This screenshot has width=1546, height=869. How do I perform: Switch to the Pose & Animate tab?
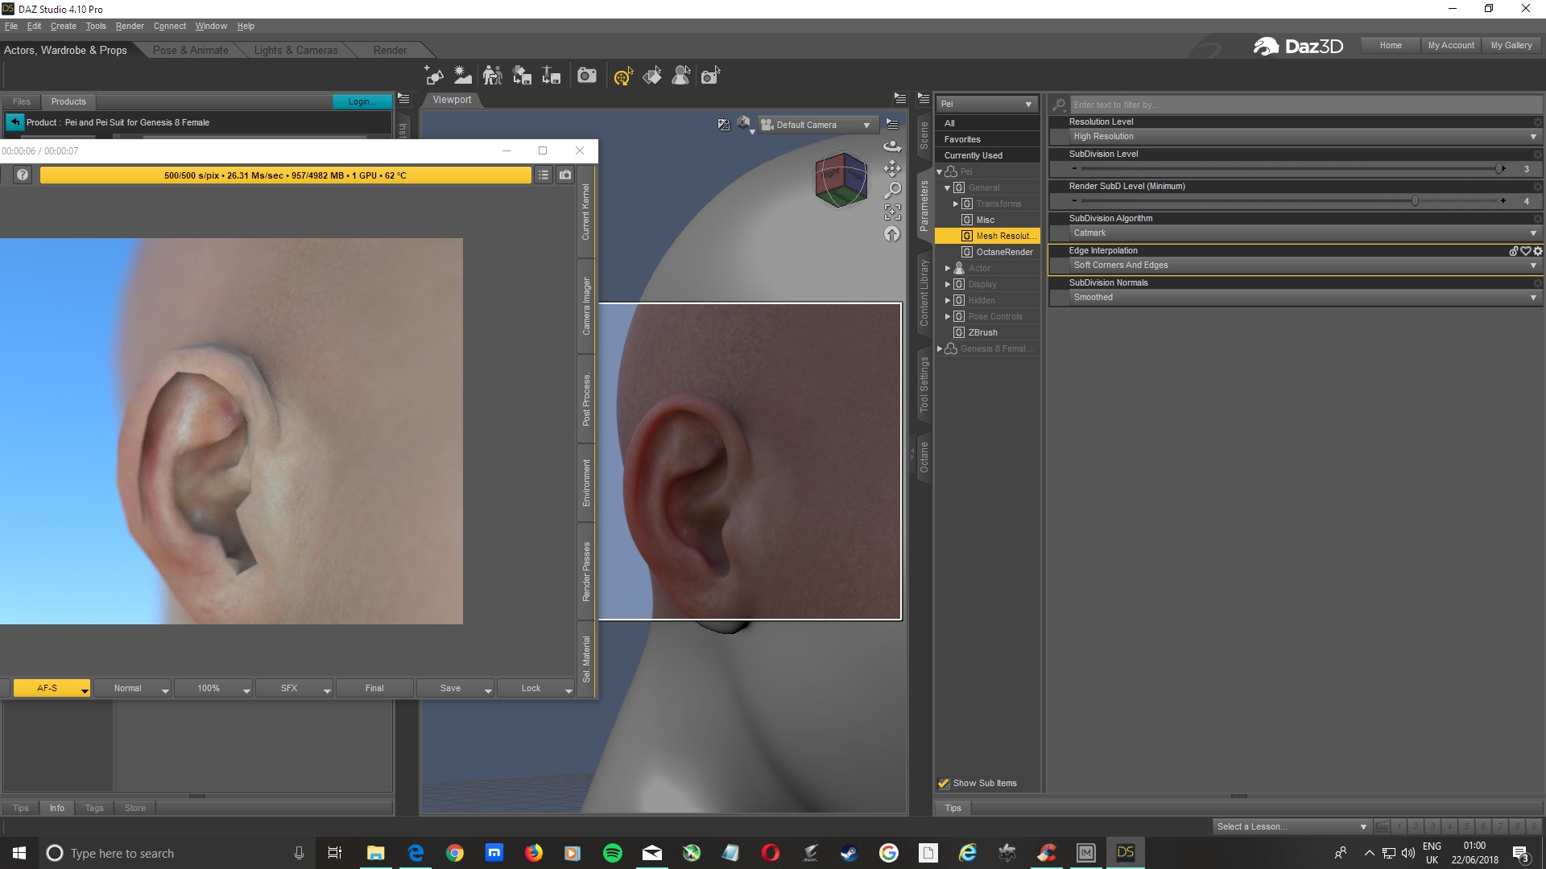click(190, 50)
